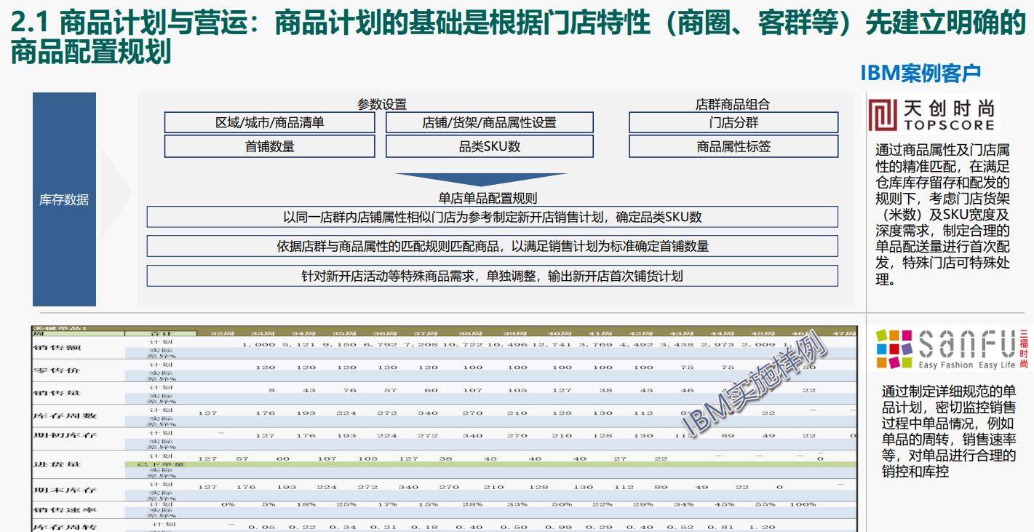Select the 店群商品组合 heading
This screenshot has height=532, width=1034.
click(x=733, y=104)
